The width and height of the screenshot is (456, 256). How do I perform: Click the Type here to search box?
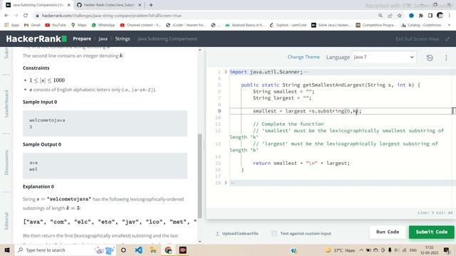click(66, 250)
